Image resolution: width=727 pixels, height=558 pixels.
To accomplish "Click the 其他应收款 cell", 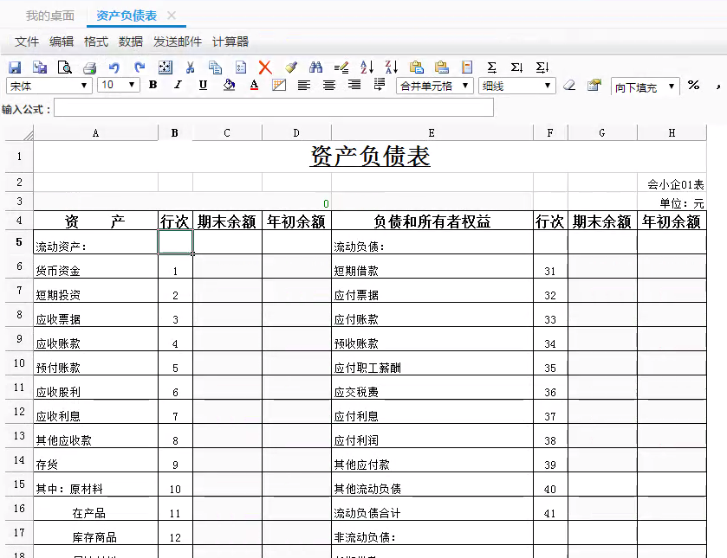I will tap(95, 436).
